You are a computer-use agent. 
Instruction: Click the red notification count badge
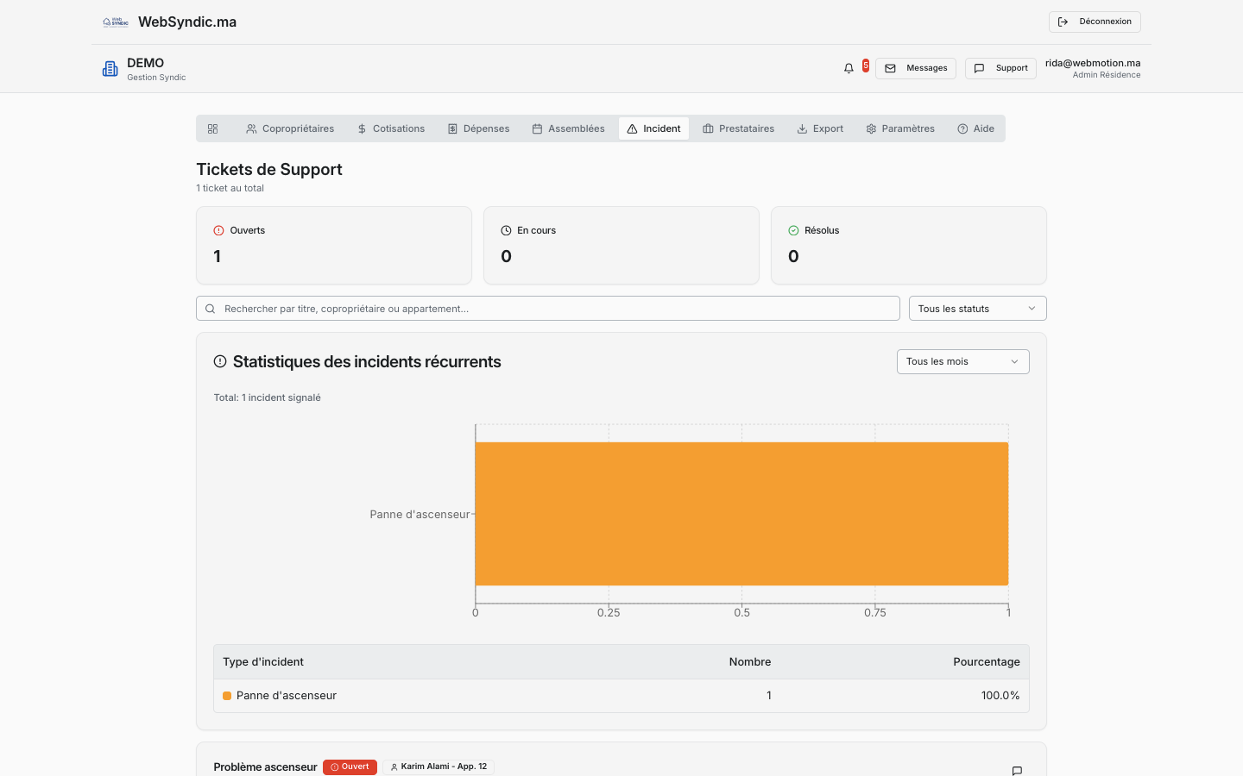pos(866,66)
